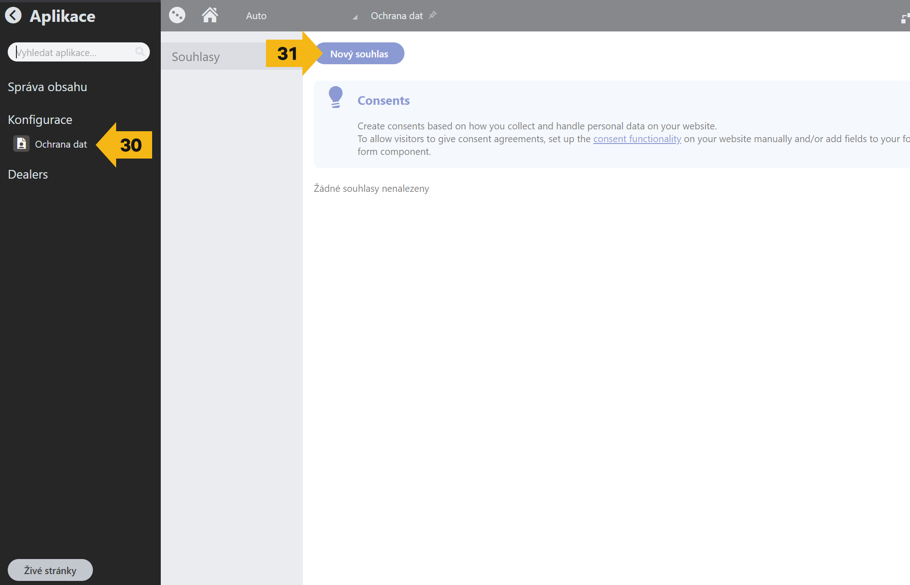
Task: Click the Žádné souhlasy nenalezeny message
Action: [x=371, y=189]
